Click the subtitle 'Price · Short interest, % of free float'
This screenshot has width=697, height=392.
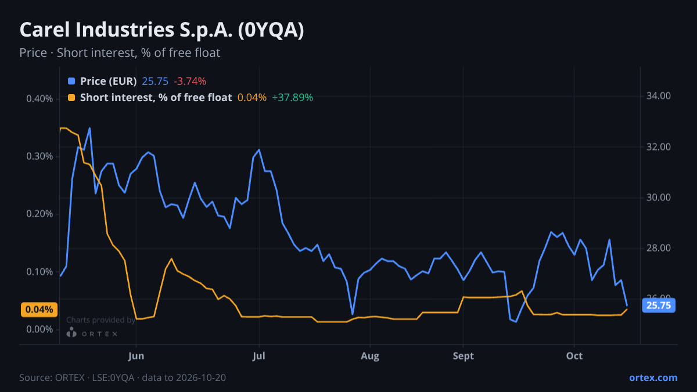[120, 53]
